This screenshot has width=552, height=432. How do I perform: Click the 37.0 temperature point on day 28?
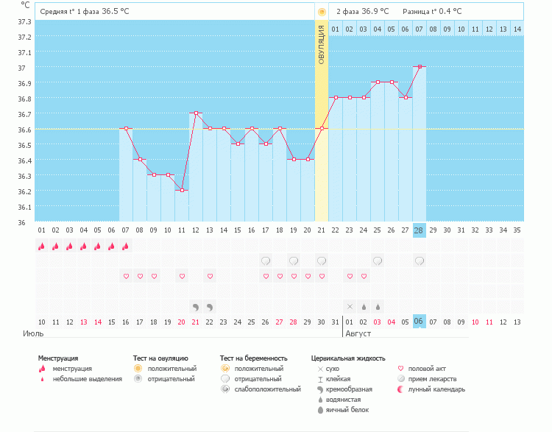[420, 67]
